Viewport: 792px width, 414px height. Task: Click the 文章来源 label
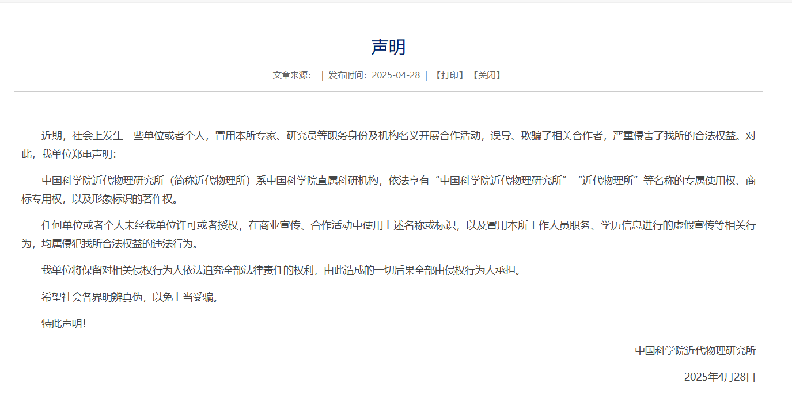(x=292, y=75)
